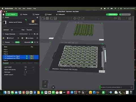The width and height of the screenshot is (136, 102).
Task: Sync filaments from AMS icon
Action: click(x=35, y=34)
